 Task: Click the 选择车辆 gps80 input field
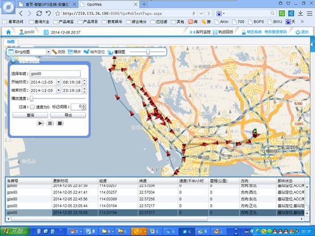coord(55,73)
